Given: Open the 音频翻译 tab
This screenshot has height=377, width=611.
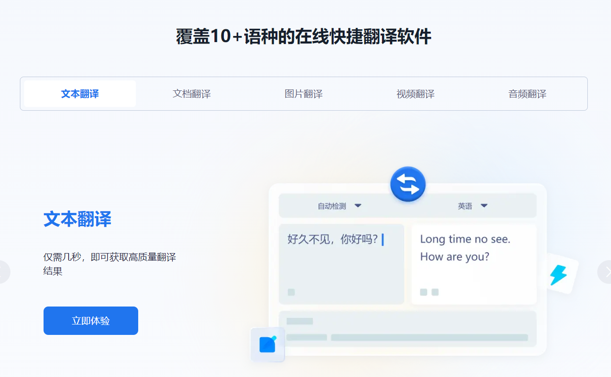Looking at the screenshot, I should tap(527, 94).
